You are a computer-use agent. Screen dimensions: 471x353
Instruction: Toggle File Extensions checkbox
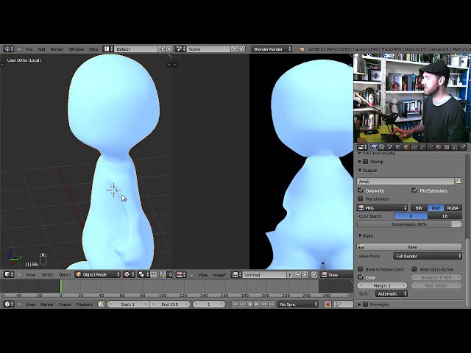414,190
